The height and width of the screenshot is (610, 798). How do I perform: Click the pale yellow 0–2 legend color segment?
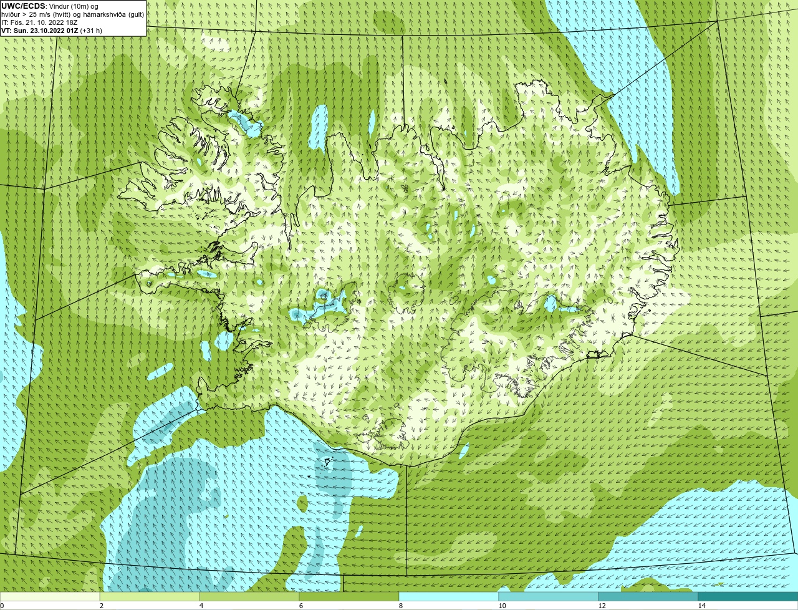pos(50,597)
